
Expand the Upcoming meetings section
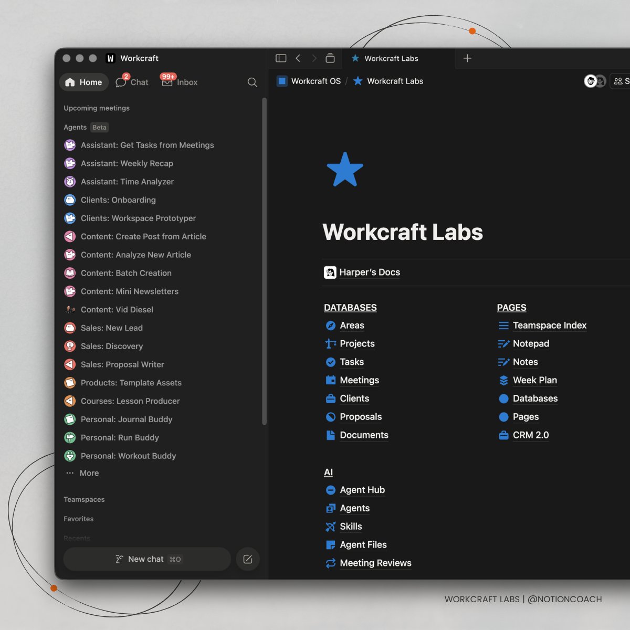pyautogui.click(x=97, y=108)
